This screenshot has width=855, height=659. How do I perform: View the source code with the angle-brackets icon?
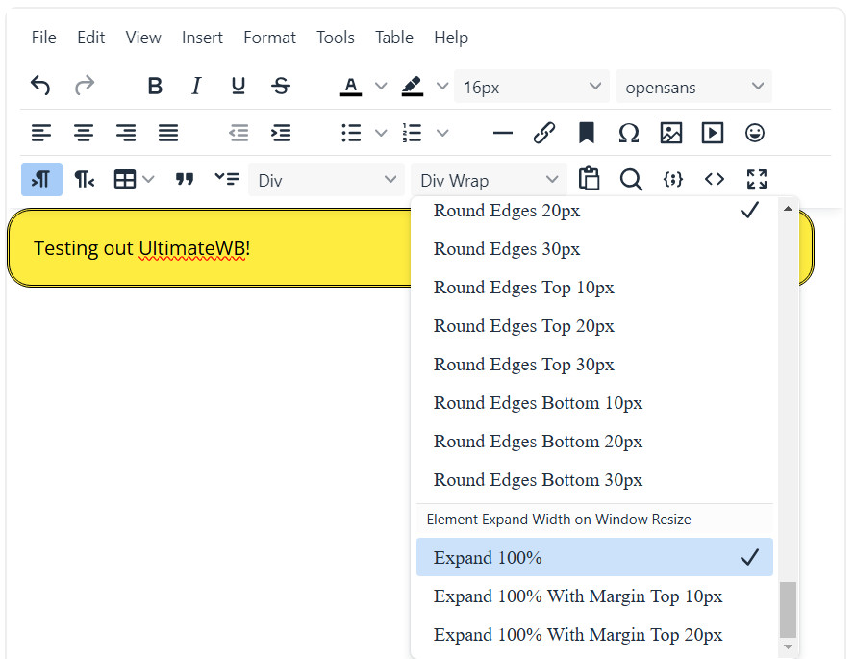[714, 179]
